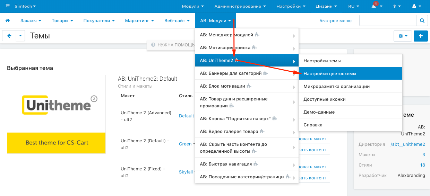Click the AB: Модули menu tab
Image resolution: width=430 pixels, height=196 pixels.
tap(215, 21)
